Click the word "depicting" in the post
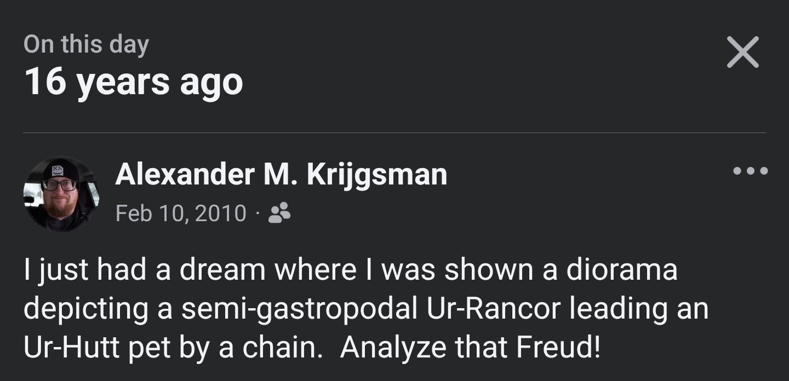Screen dimensions: 789x381 click(x=87, y=309)
